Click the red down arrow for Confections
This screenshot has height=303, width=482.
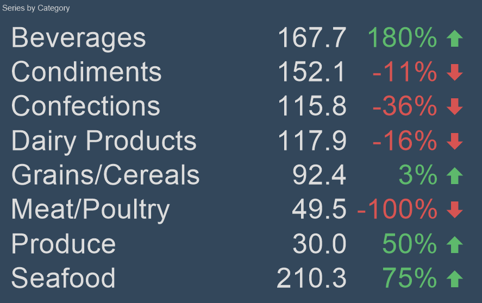click(454, 106)
